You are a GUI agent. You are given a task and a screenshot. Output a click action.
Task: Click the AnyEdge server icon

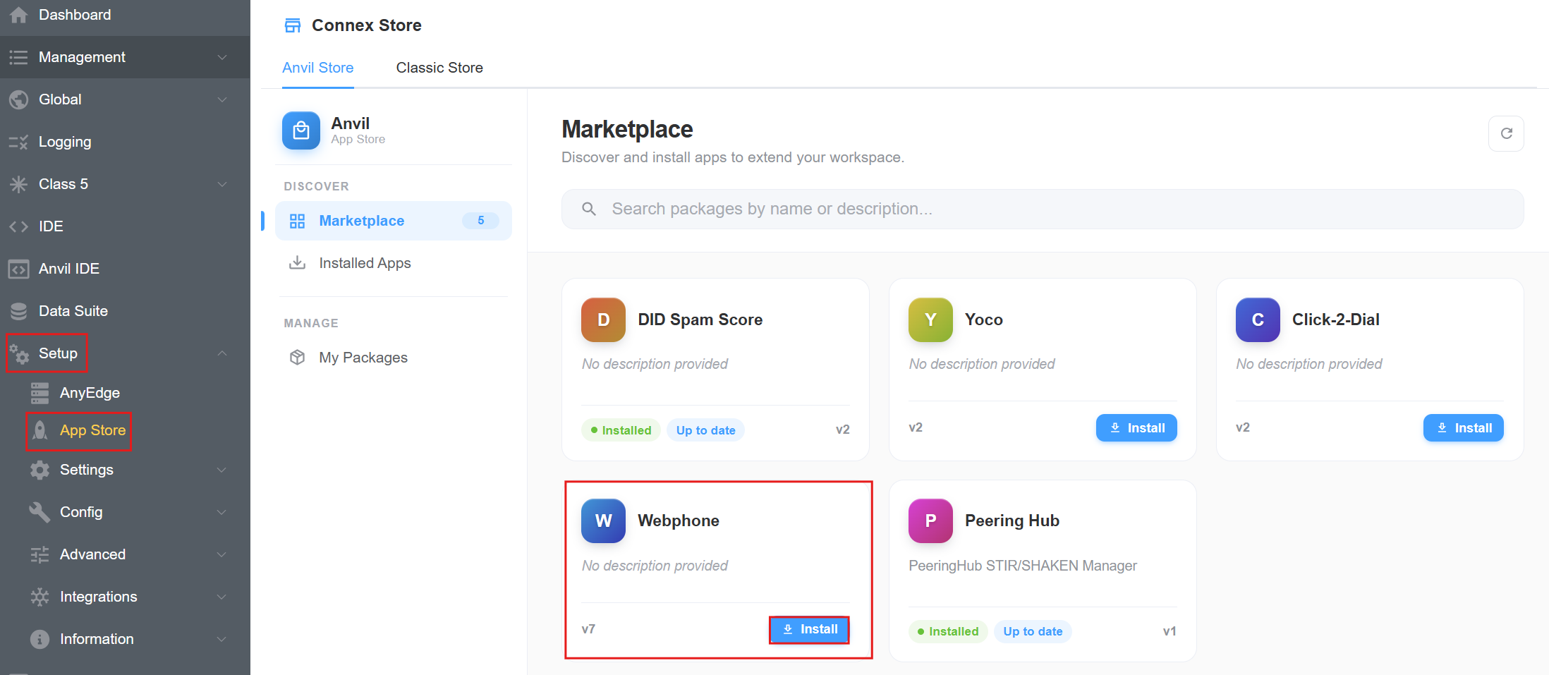tap(40, 393)
